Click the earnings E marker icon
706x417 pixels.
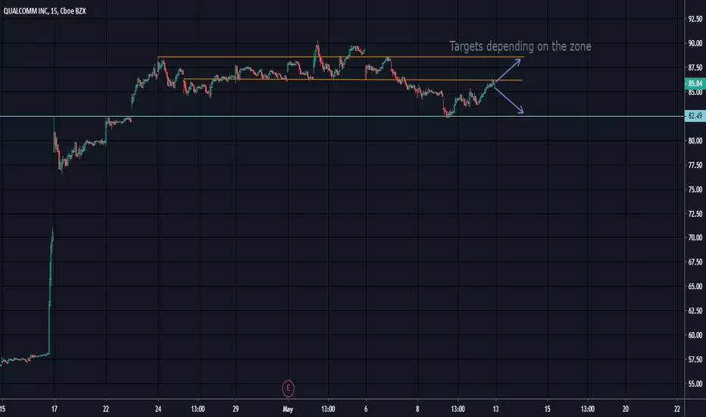288,388
